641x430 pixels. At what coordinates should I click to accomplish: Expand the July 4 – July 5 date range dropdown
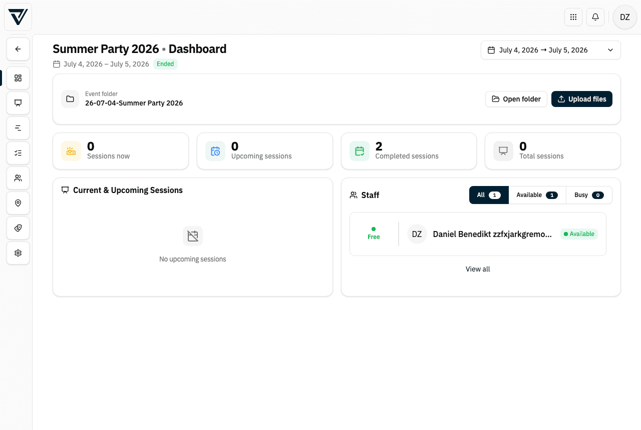tap(551, 50)
